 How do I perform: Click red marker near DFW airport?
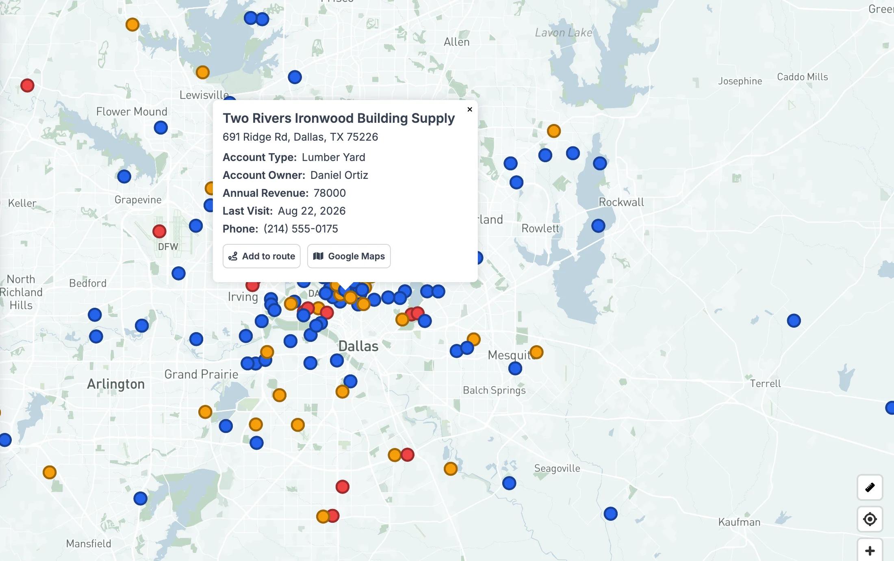tap(159, 231)
